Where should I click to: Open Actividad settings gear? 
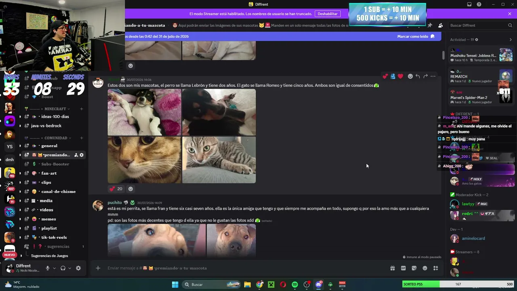pos(477,40)
